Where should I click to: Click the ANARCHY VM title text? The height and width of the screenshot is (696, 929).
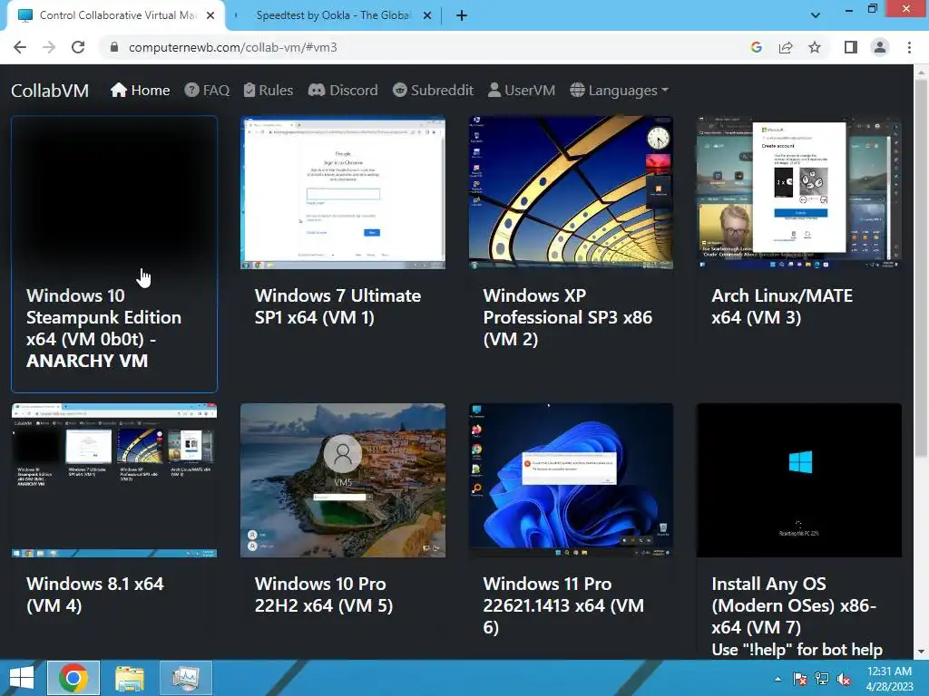tap(87, 361)
